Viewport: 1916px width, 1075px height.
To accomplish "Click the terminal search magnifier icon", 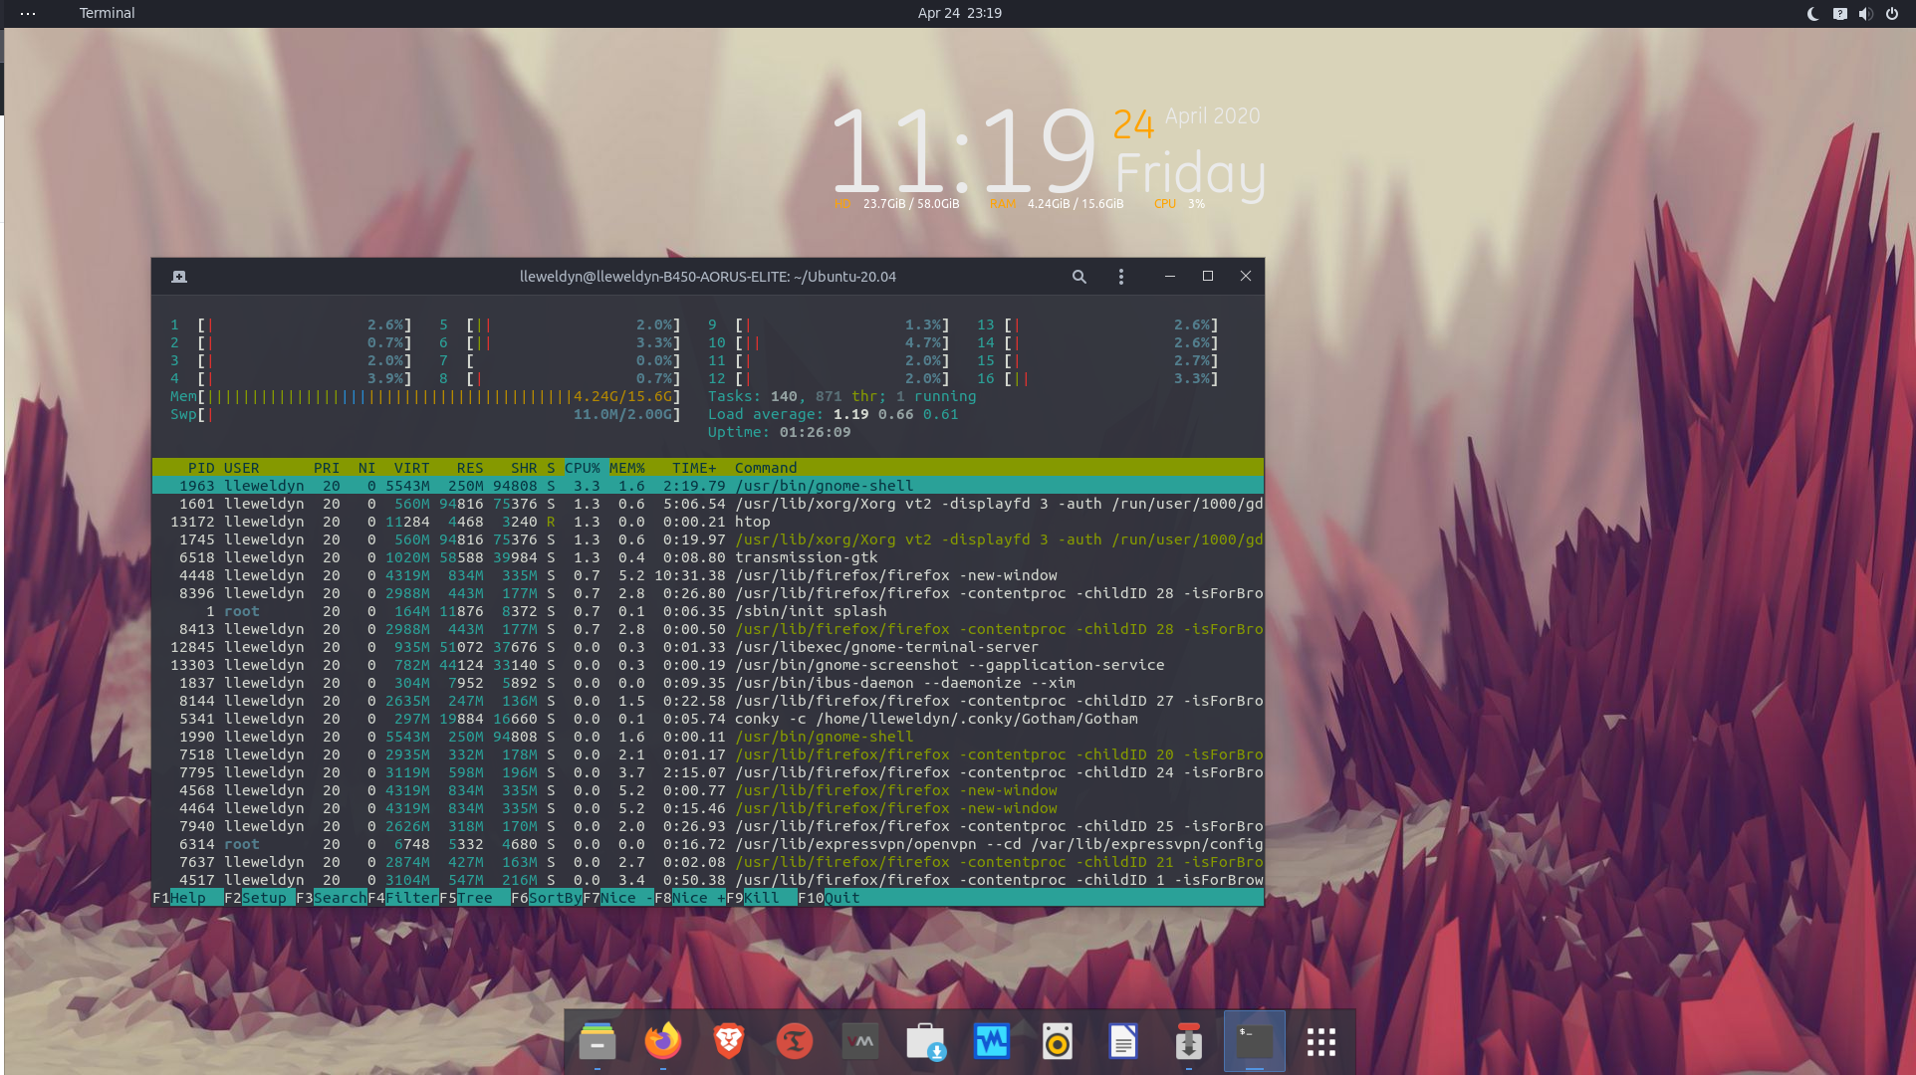I will tap(1078, 277).
